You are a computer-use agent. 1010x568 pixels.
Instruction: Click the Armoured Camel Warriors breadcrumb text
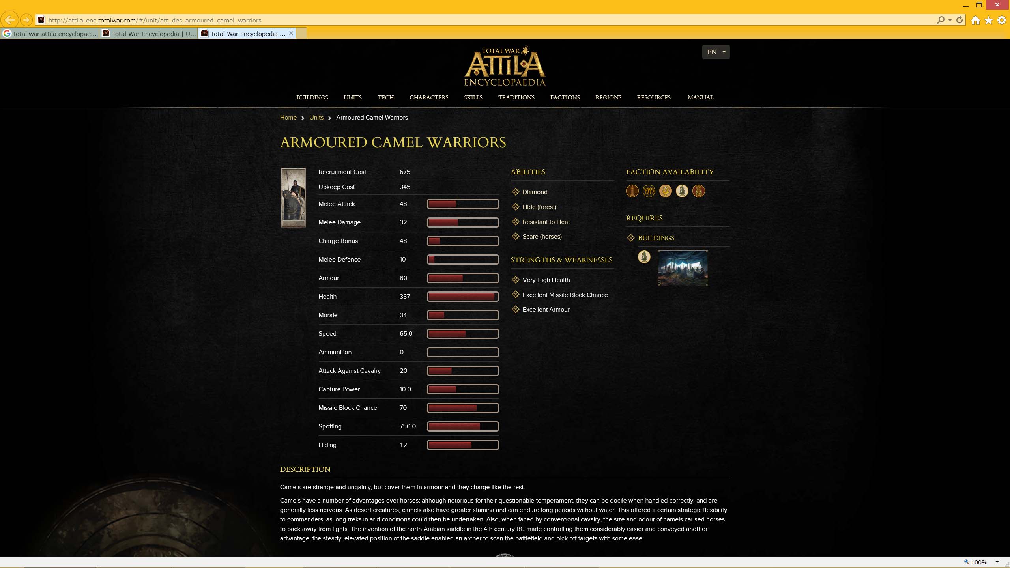point(372,118)
